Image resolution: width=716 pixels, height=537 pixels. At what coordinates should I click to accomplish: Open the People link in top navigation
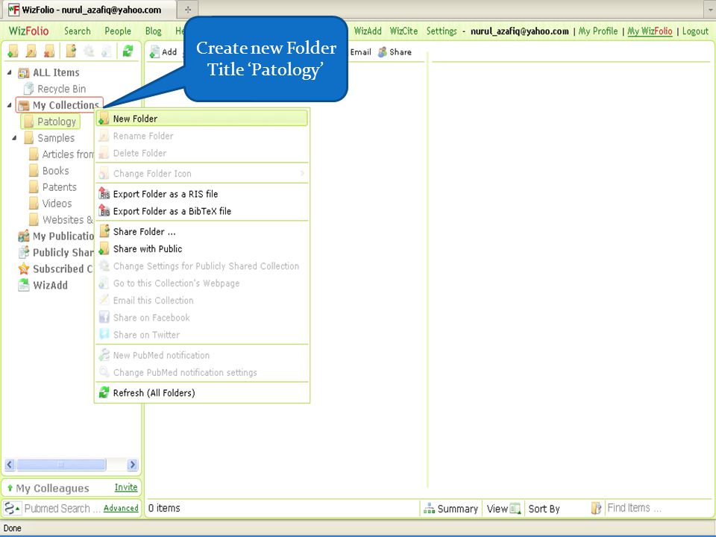pyautogui.click(x=118, y=31)
